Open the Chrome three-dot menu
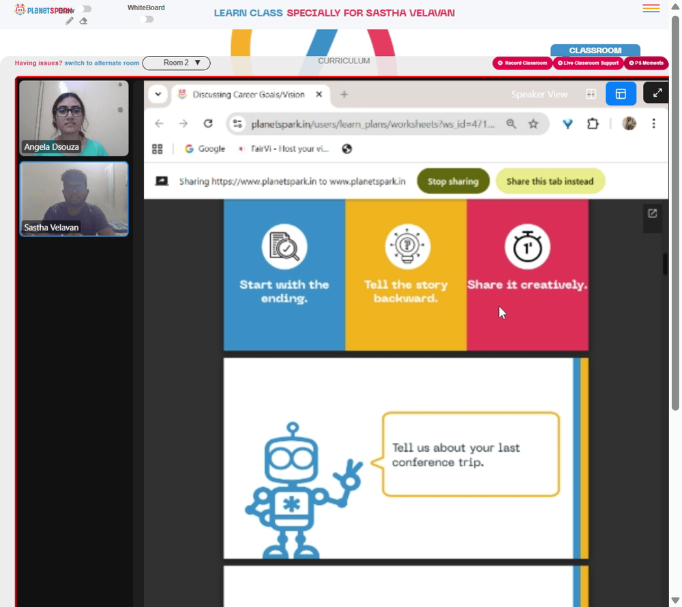 point(653,124)
